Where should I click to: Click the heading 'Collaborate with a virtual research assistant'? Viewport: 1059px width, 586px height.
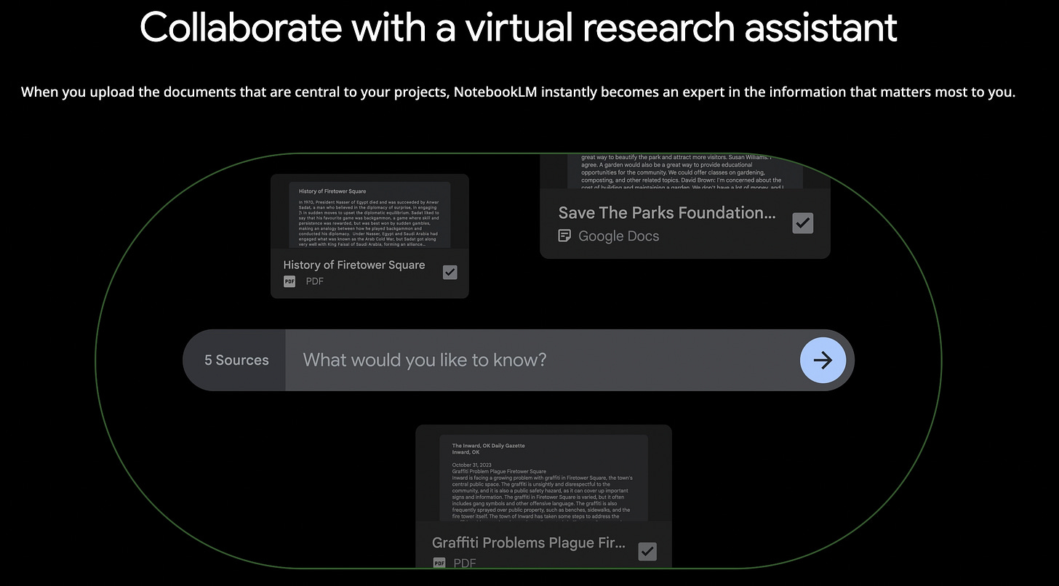(519, 27)
